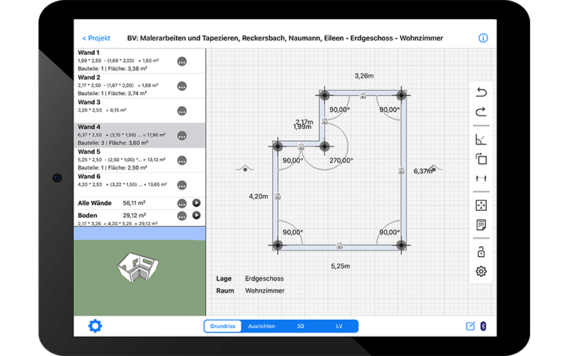Edit the Raum value Wohnzimmer

coord(264,290)
